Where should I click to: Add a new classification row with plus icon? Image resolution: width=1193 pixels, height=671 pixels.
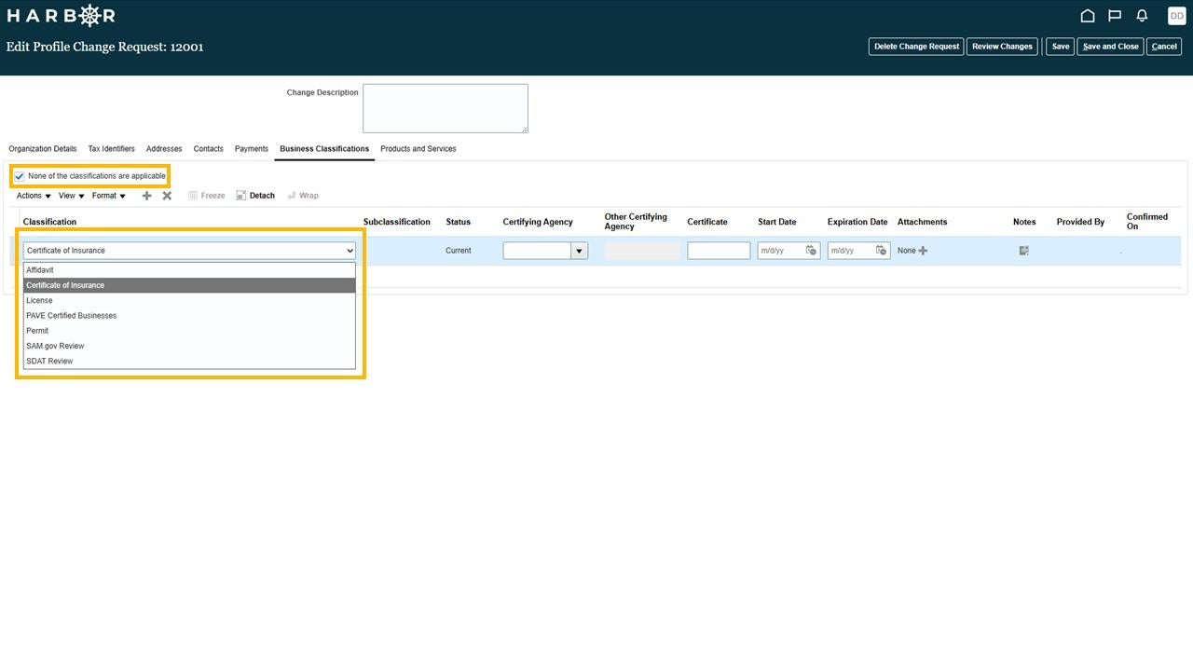click(x=146, y=196)
